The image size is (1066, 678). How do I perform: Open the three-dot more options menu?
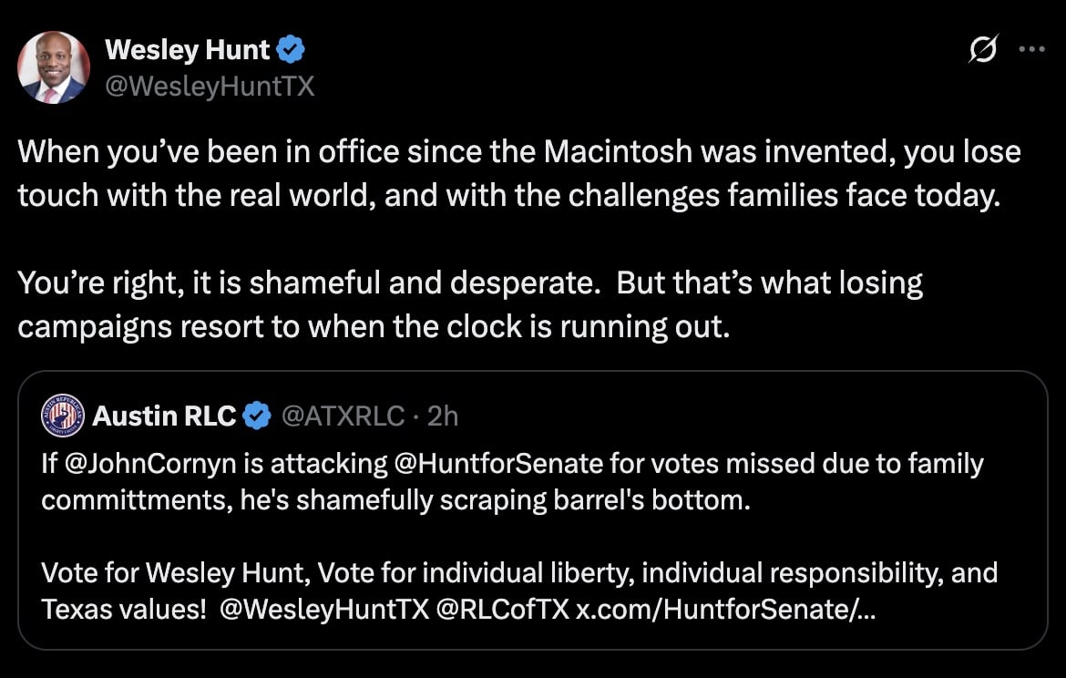tap(1031, 49)
